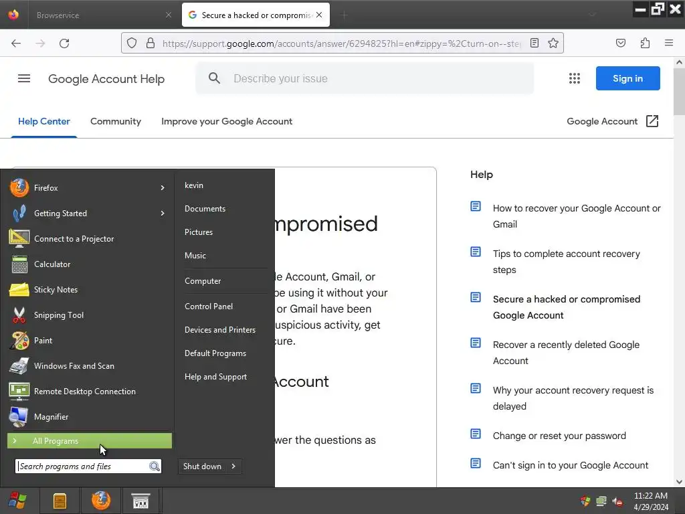This screenshot has height=514, width=685.
Task: Click the search magnifier icon in help search
Action: (x=214, y=78)
